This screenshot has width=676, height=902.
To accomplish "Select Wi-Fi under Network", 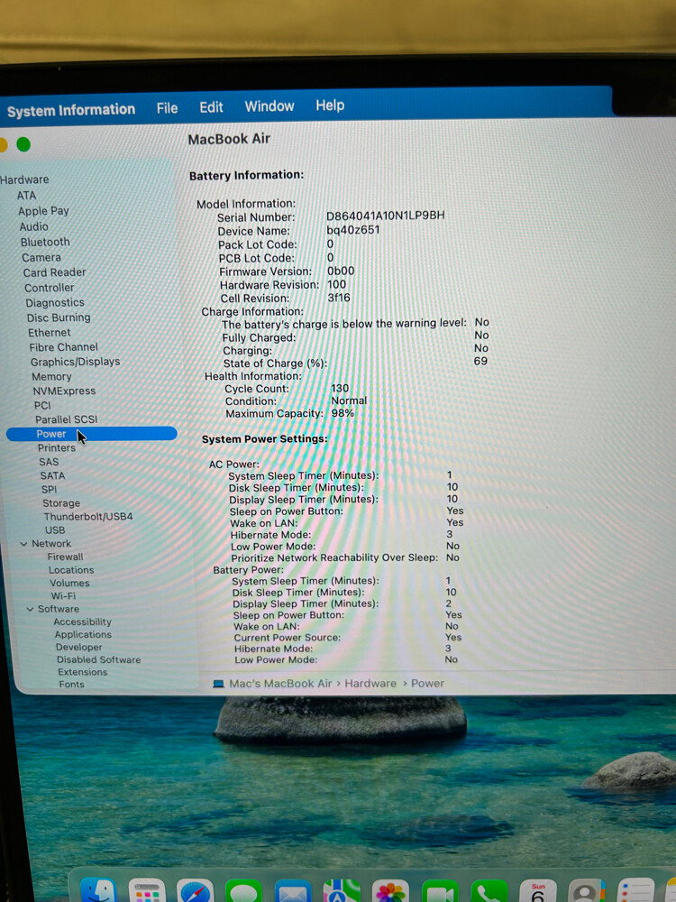I will [x=63, y=596].
